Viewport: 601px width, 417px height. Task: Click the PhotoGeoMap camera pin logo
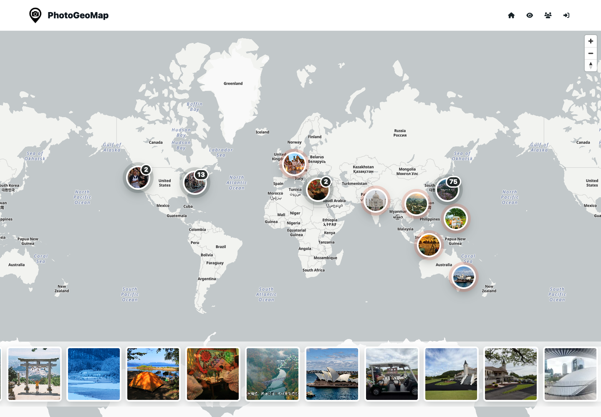35,15
